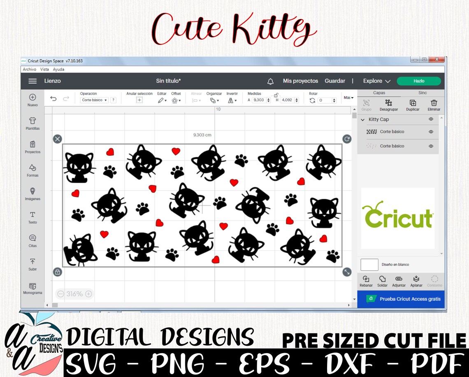The image size is (469, 377).
Task: Collapse the Kitty Cap group
Action: click(362, 119)
